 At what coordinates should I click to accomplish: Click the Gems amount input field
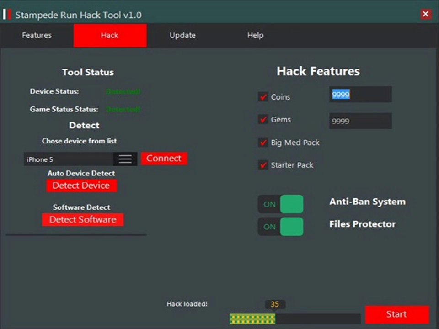[360, 121]
